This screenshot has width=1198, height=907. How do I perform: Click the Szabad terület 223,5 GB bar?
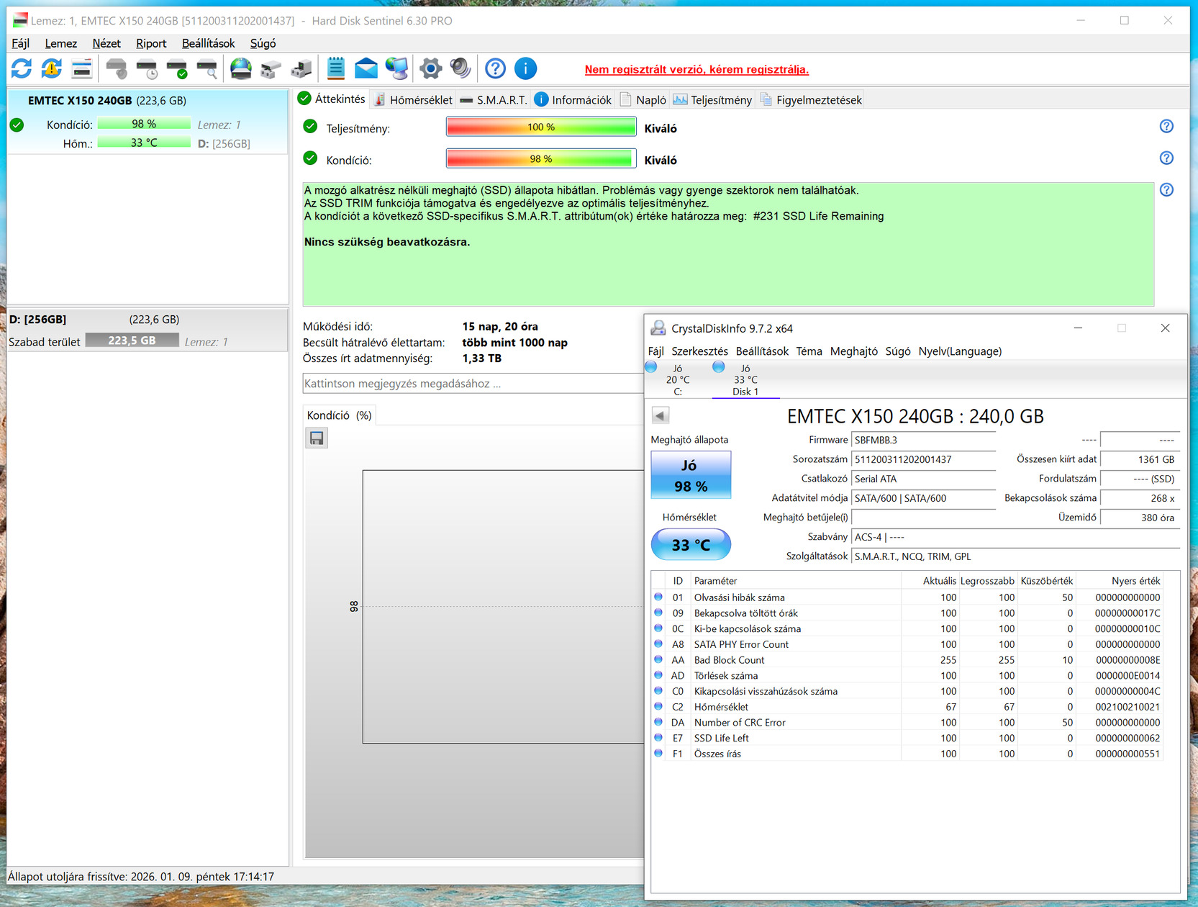coord(132,340)
